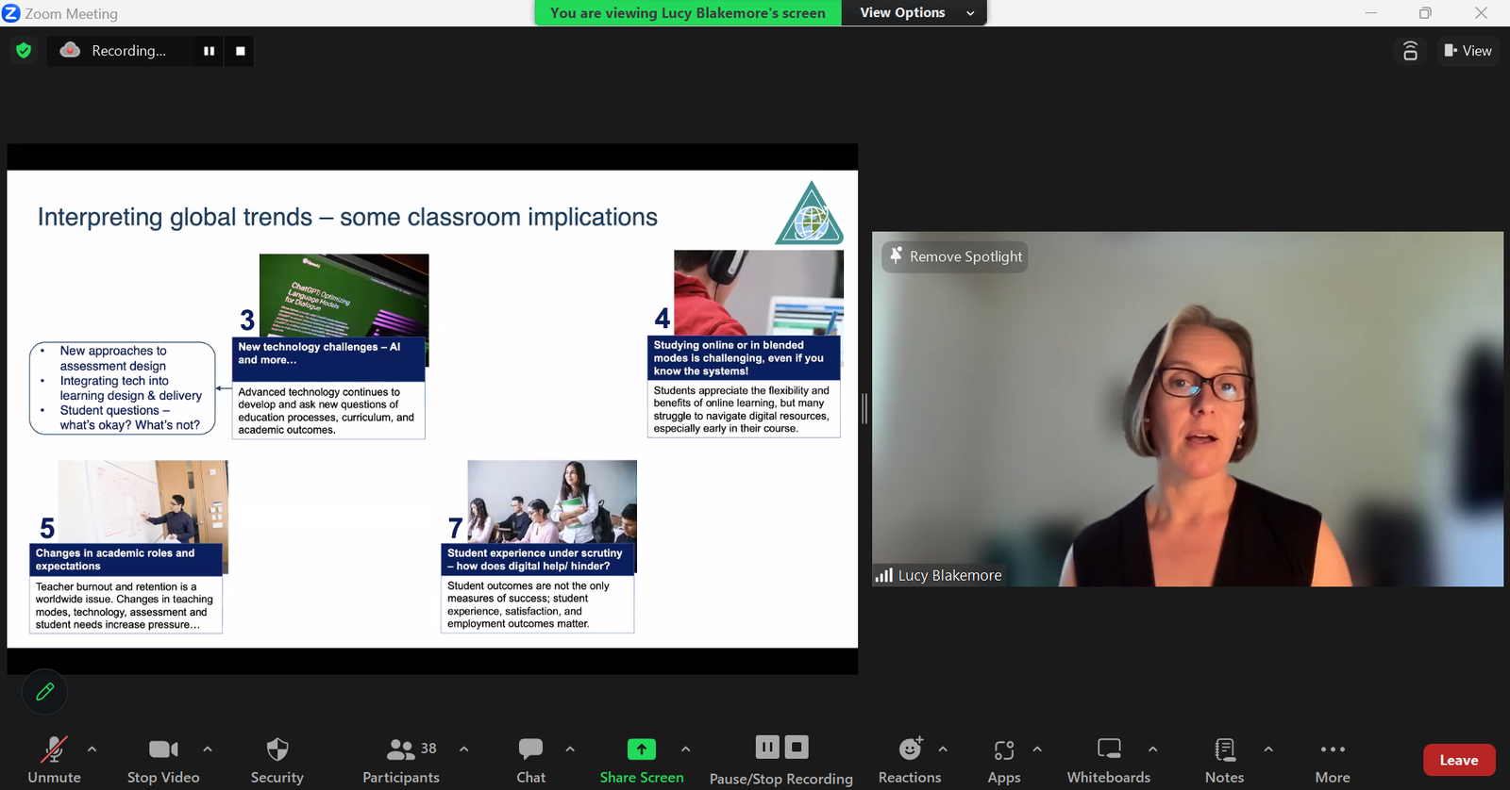Click the red Leave button

pyautogui.click(x=1458, y=760)
